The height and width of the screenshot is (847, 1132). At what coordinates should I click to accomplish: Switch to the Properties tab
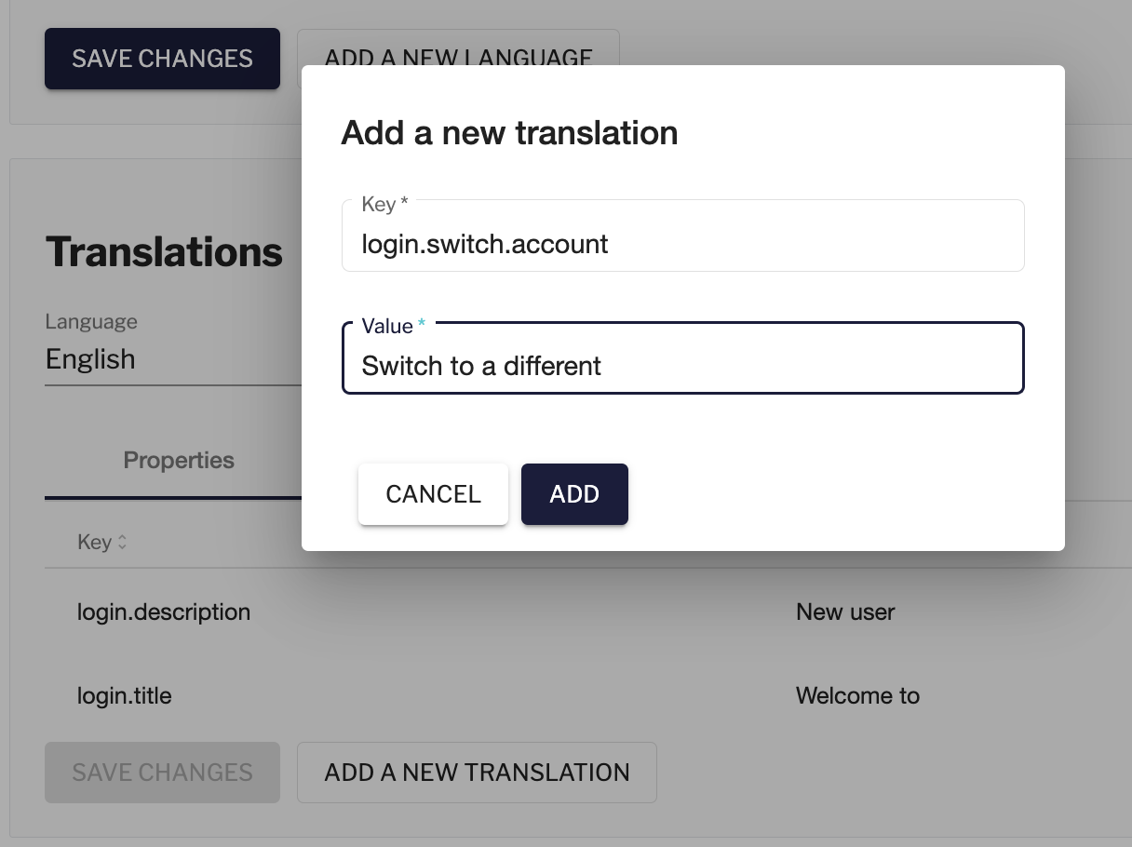(x=179, y=461)
